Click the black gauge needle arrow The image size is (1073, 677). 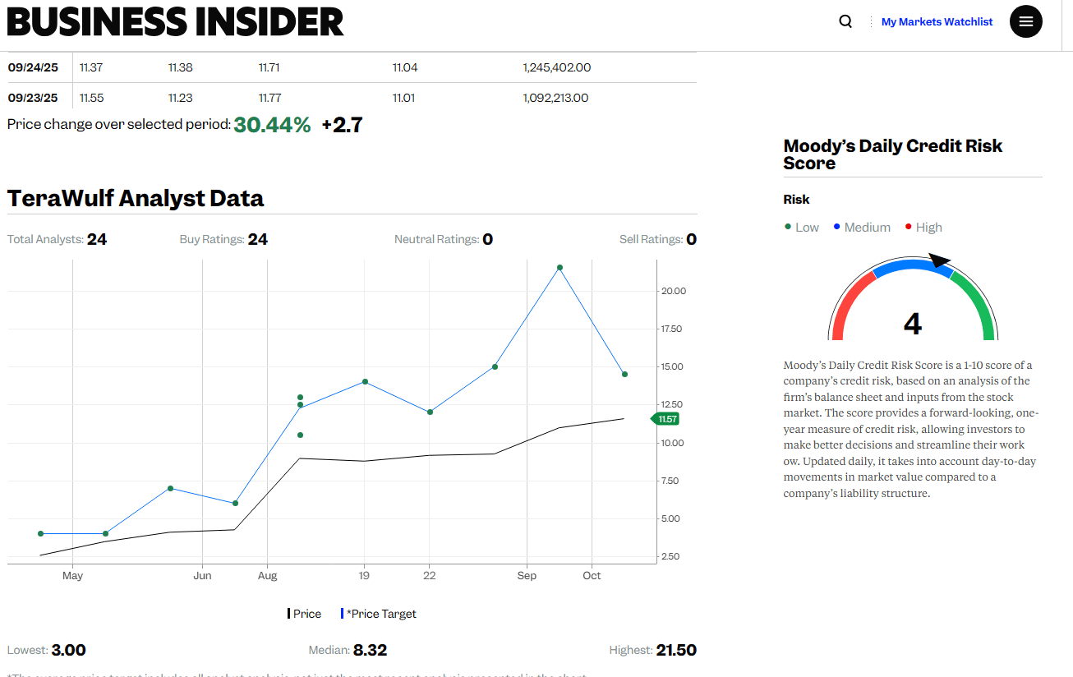(x=940, y=261)
